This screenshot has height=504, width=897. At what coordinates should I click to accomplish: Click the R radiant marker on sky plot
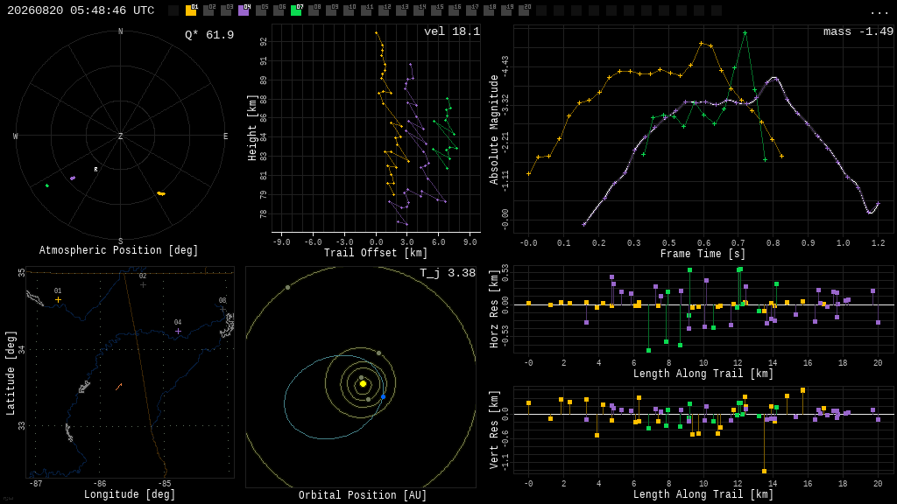click(96, 169)
